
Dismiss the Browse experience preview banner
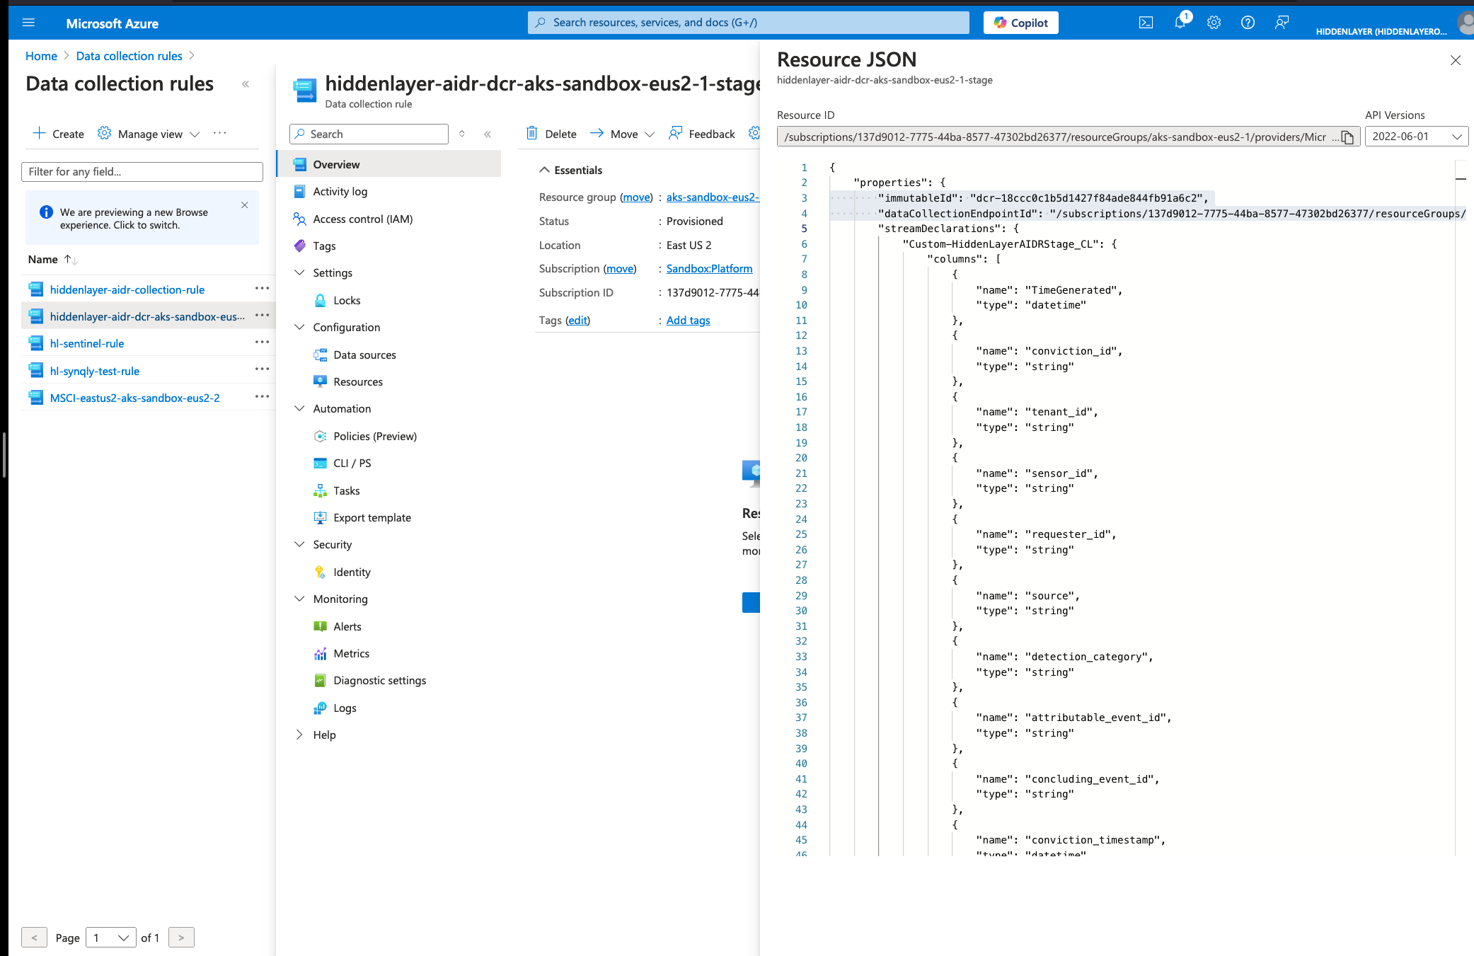[x=244, y=205]
